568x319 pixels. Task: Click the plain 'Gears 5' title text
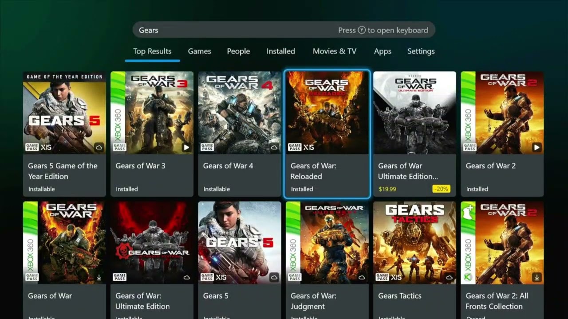[216, 296]
